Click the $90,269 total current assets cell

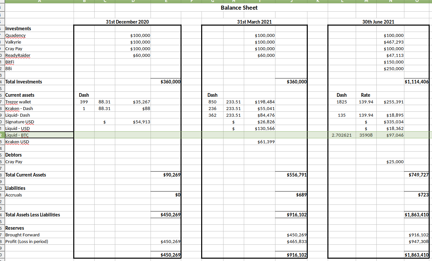pos(172,175)
